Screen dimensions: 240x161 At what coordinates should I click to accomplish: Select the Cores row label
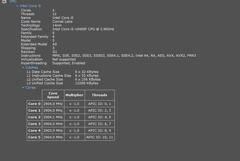(26, 10)
